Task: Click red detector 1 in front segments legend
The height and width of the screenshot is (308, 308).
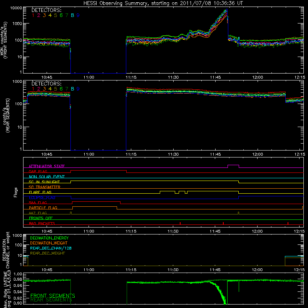Action: 33,15
